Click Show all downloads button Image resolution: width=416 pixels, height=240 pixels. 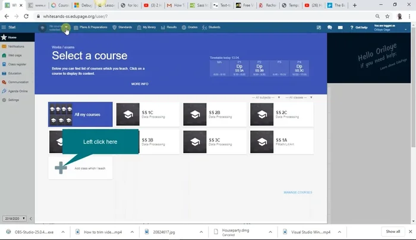393,231
